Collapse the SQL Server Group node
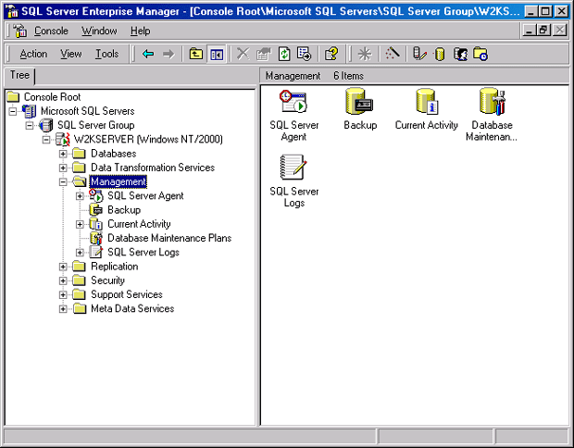This screenshot has height=448, width=574. tap(30, 125)
